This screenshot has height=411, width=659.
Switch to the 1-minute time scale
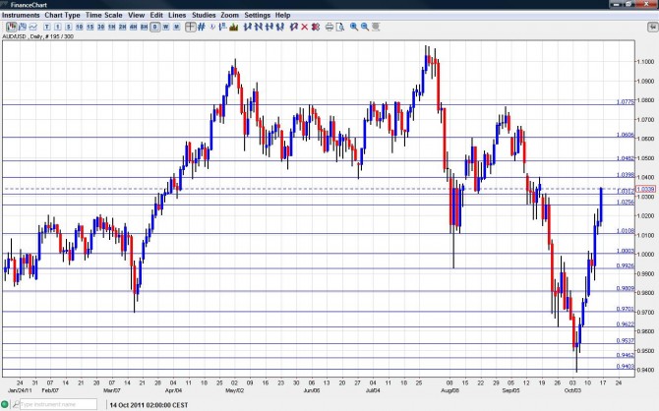(58, 27)
